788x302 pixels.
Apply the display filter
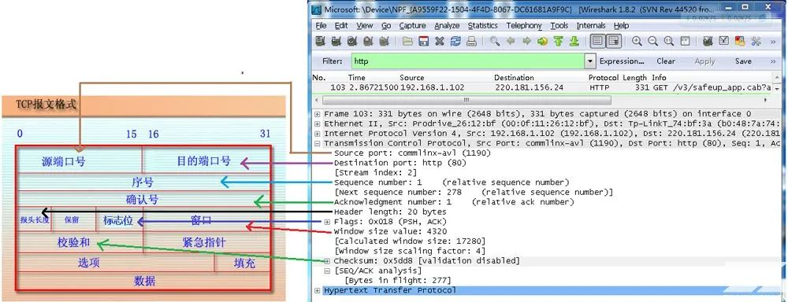[704, 61]
